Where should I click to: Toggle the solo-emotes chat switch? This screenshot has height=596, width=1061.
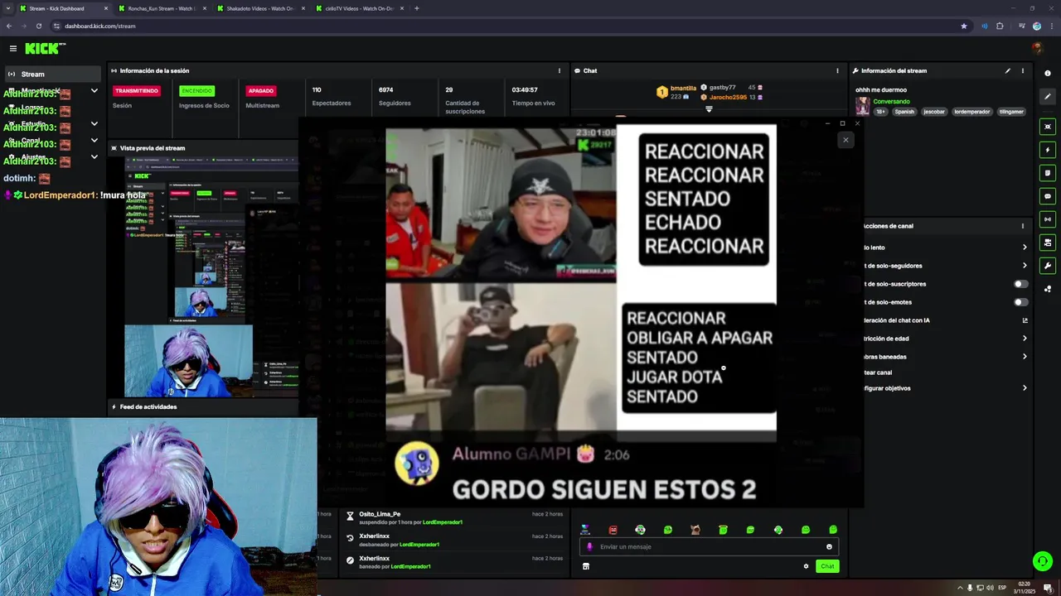coord(1021,302)
